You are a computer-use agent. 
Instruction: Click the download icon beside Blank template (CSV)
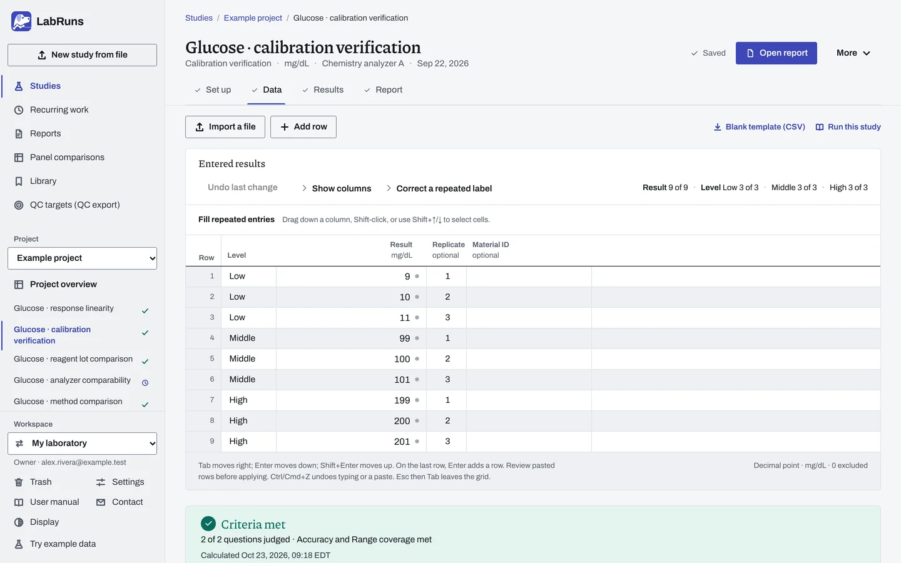tap(718, 127)
